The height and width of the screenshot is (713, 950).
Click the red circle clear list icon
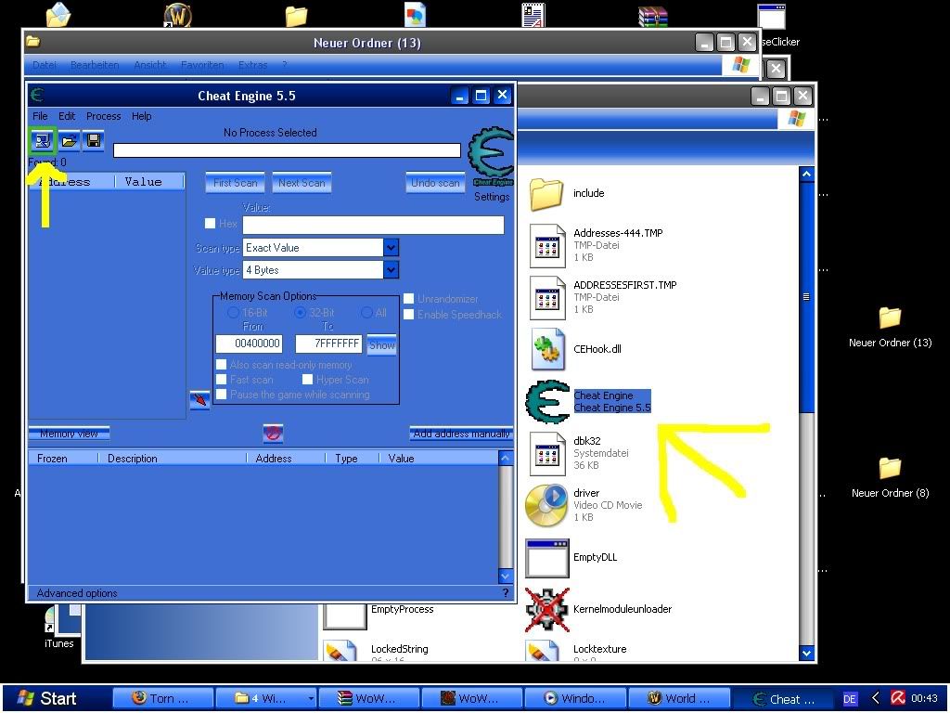coord(273,433)
